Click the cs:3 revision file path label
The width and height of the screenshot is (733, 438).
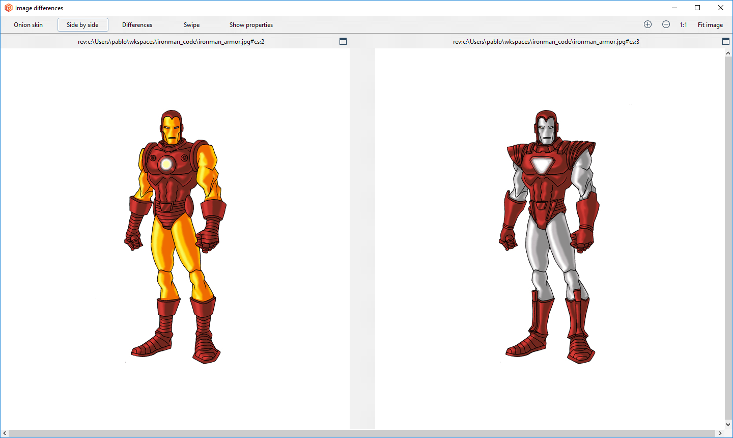(546, 42)
